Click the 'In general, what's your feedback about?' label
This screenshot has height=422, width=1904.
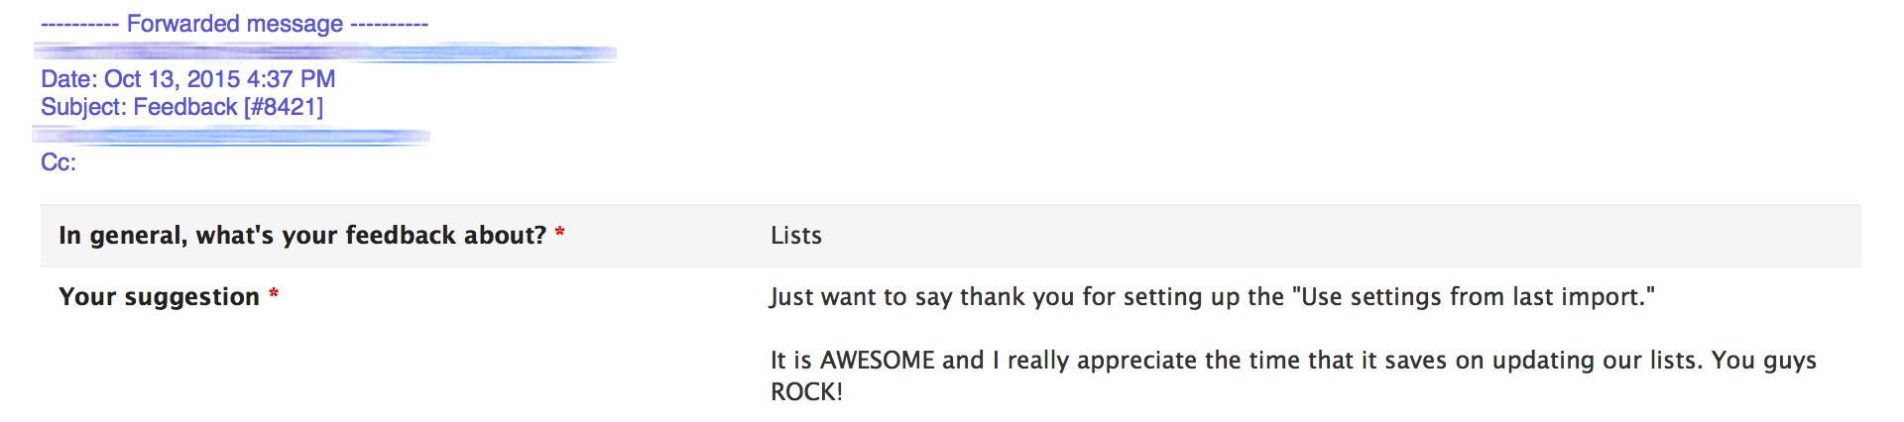302,236
